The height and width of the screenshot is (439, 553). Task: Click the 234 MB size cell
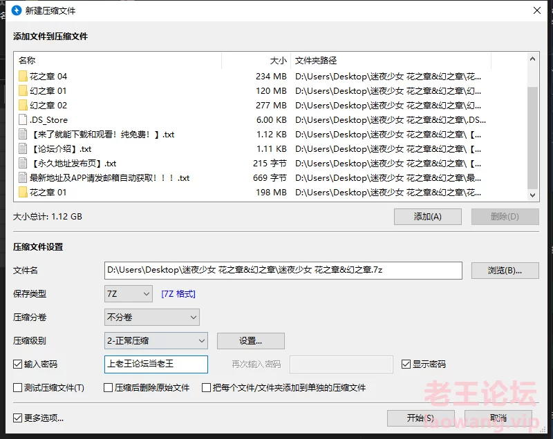[271, 77]
